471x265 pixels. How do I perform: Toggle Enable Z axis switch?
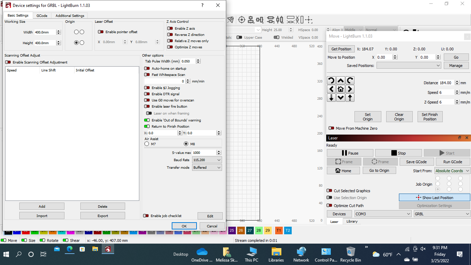pyautogui.click(x=170, y=29)
